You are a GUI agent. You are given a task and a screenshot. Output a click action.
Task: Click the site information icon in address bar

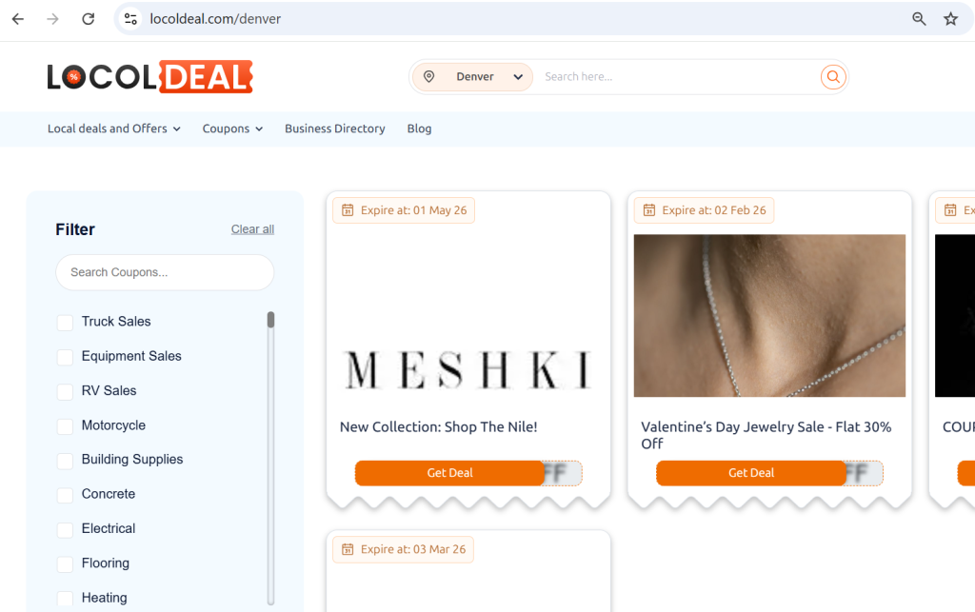[131, 19]
